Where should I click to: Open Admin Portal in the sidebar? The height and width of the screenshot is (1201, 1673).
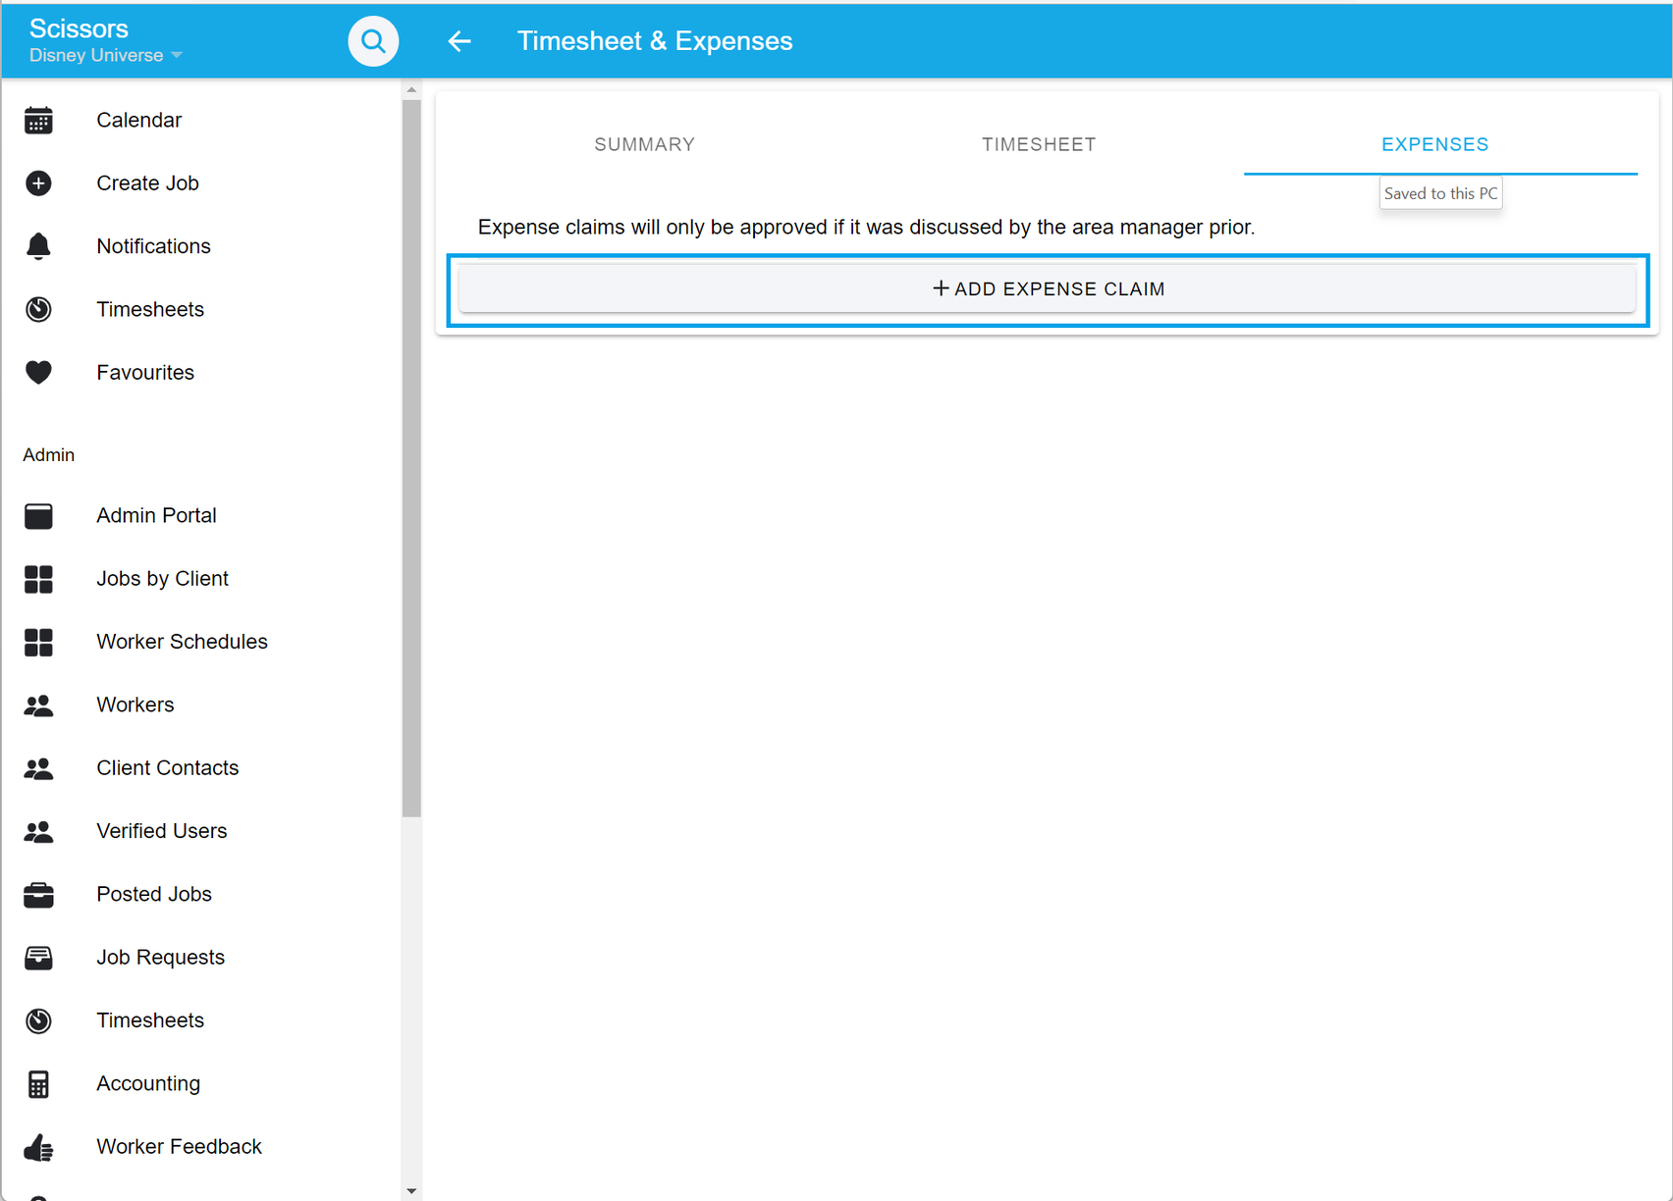click(156, 515)
